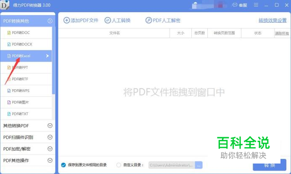291x174 pixels.
Task: Select the 自定义目录 radio button
Action: pos(119,165)
